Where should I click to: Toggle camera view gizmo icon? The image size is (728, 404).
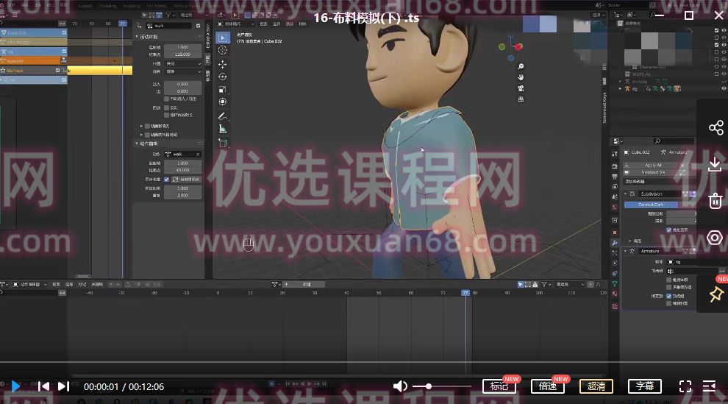521,88
